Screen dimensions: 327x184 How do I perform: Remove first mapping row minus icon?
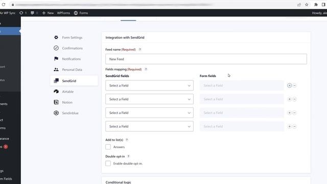click(x=294, y=85)
